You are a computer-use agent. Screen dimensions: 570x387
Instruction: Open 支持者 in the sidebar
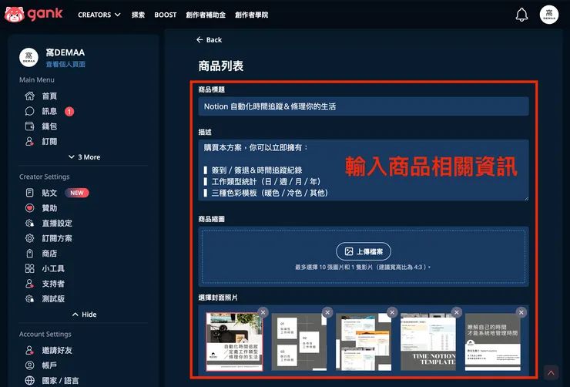pyautogui.click(x=53, y=284)
